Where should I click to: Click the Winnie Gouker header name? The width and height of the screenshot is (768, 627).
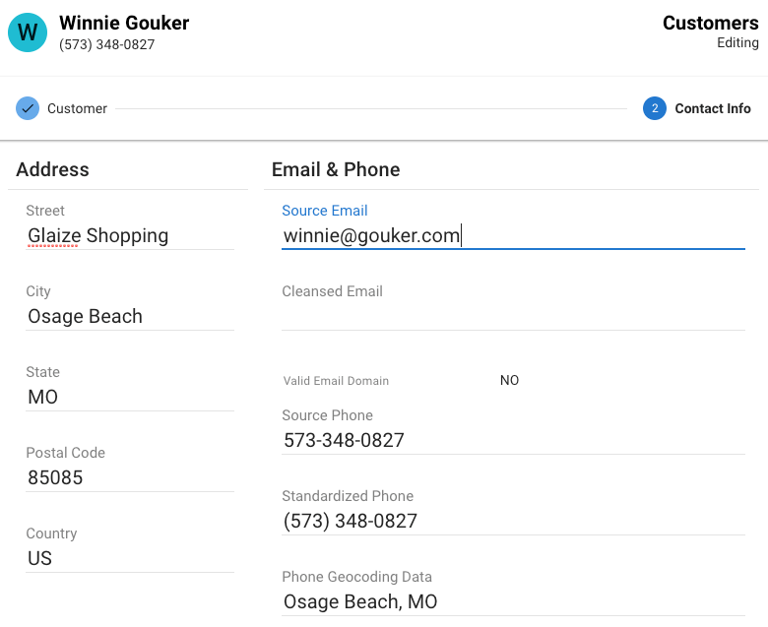pyautogui.click(x=124, y=23)
